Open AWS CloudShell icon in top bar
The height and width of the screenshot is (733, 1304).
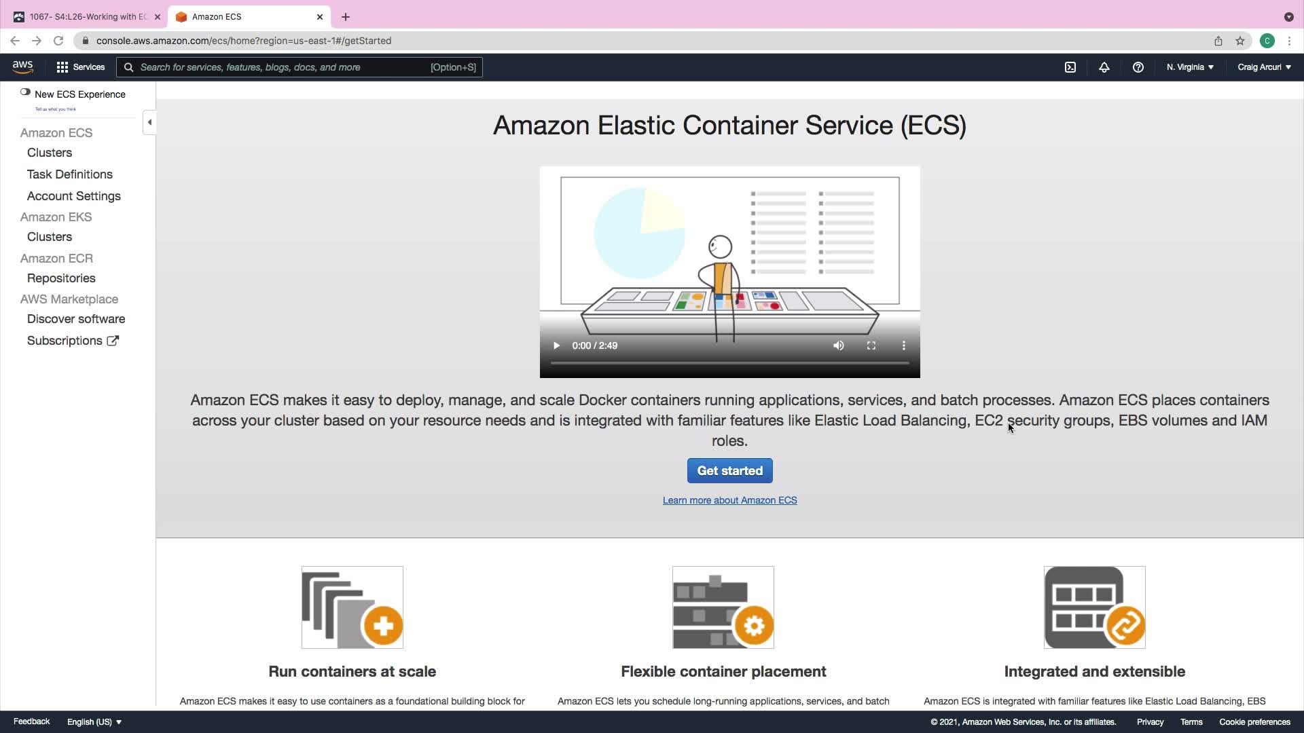point(1070,67)
